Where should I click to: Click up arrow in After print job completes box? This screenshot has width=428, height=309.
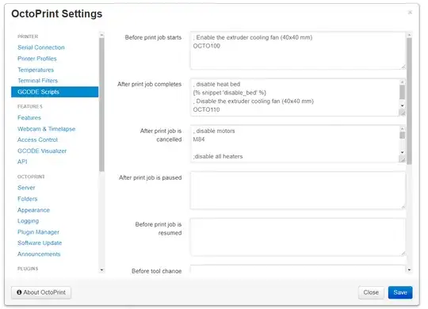[403, 82]
